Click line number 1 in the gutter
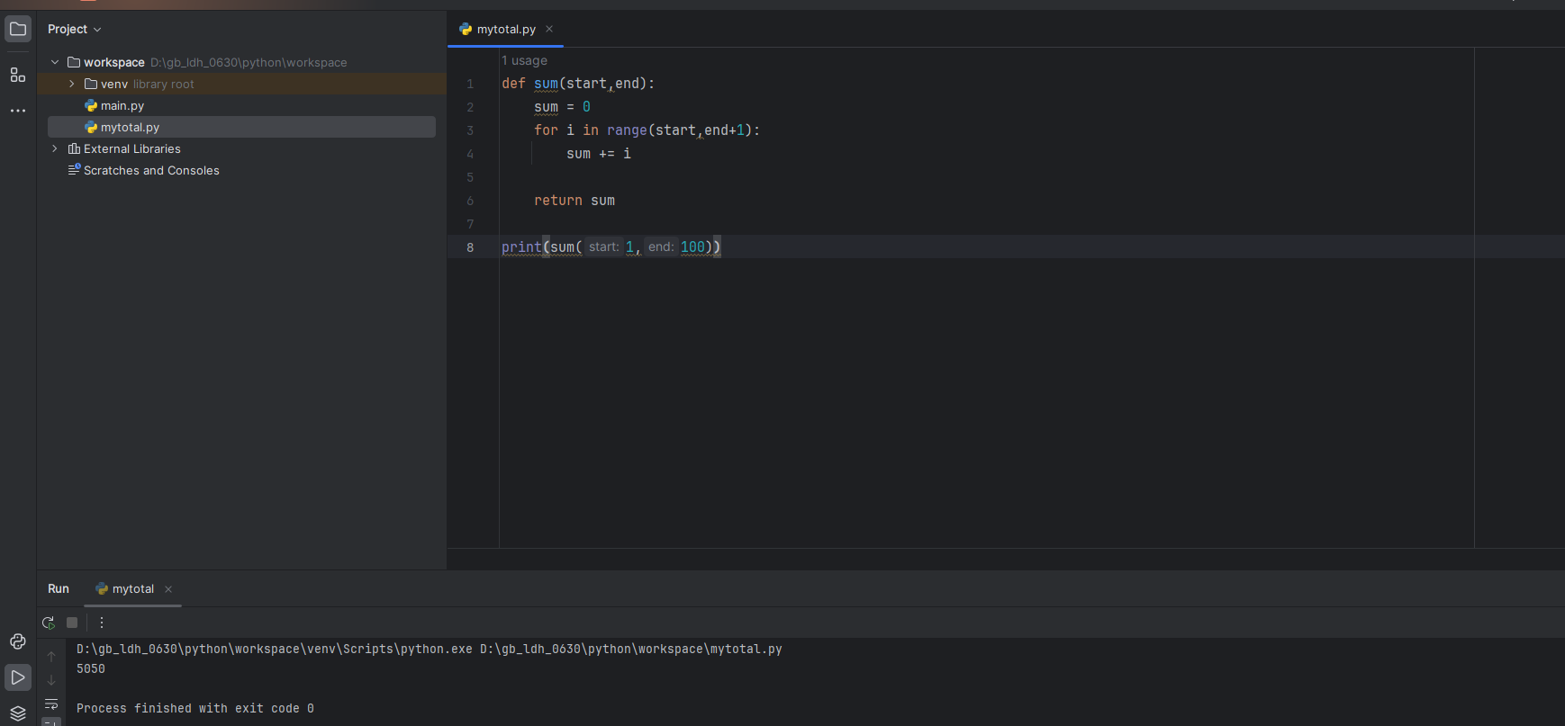This screenshot has width=1565, height=726. (470, 84)
